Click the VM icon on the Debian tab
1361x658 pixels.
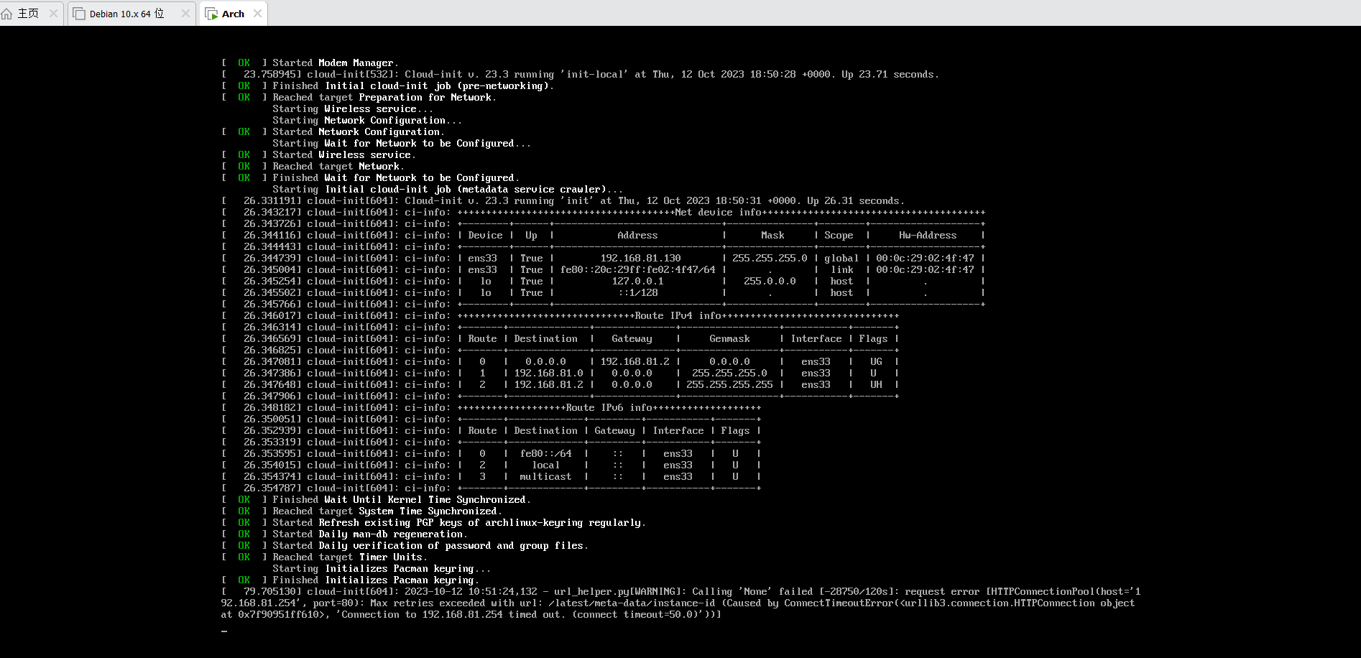pyautogui.click(x=79, y=14)
